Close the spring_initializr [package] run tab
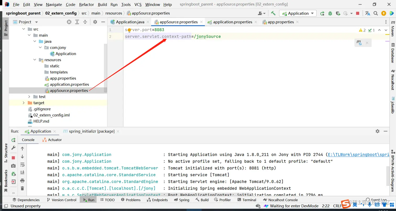Screen dimensions: 396x211 (x=118, y=131)
